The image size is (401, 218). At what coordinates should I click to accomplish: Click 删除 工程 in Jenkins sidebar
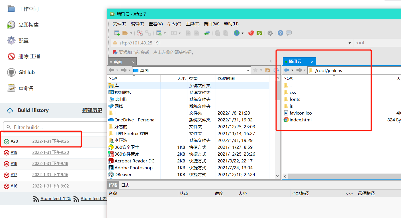(x=29, y=56)
